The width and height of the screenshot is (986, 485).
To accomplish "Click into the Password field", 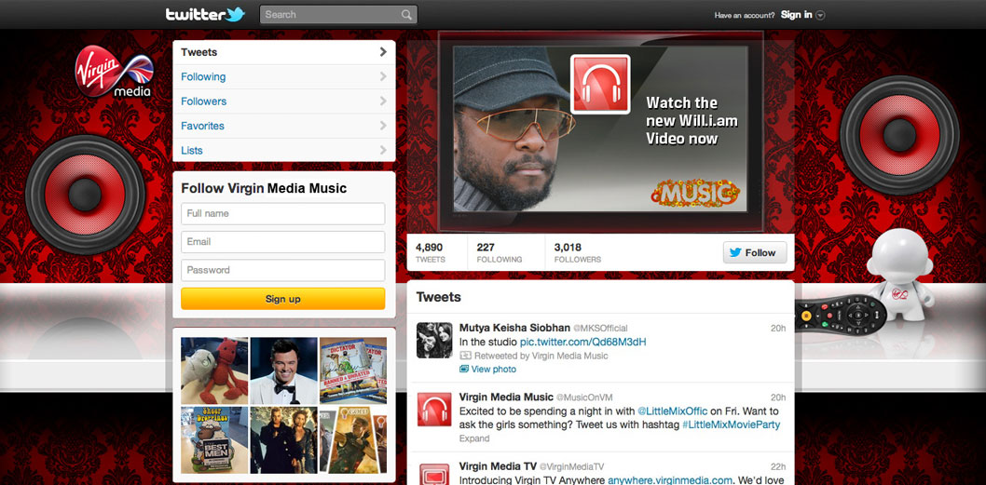I will click(x=282, y=270).
